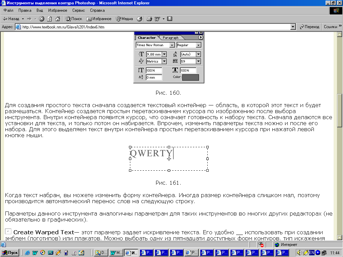This screenshot has height=257, width=343.
Task: Open the (Auto) leading dropdown
Action: (198, 54)
